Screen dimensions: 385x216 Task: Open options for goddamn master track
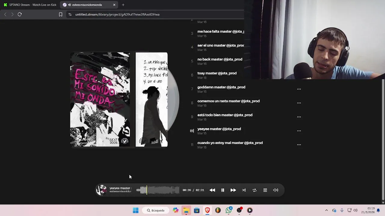pos(299,89)
